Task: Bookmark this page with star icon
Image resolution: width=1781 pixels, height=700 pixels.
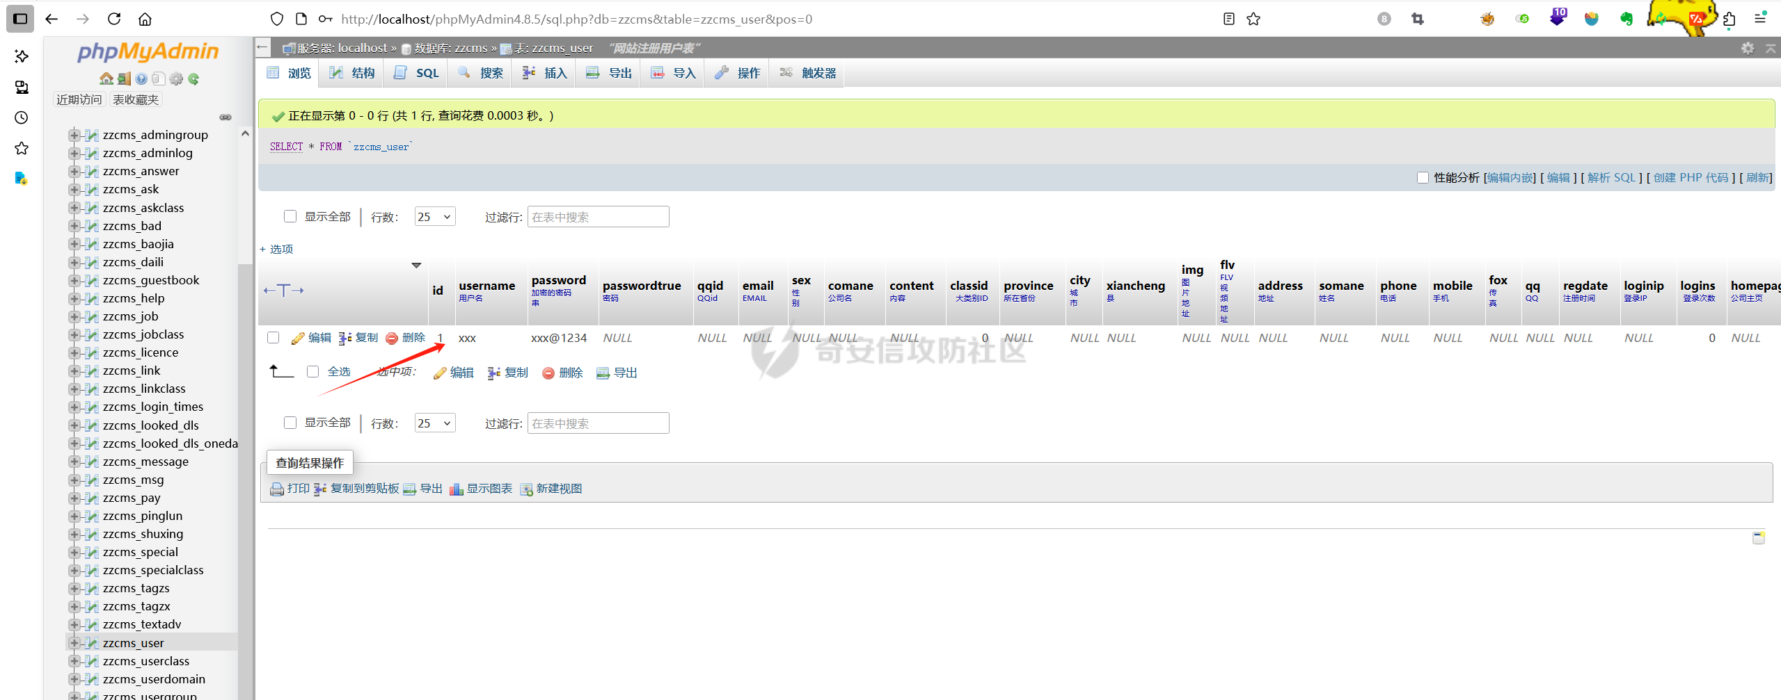Action: coord(1253,19)
